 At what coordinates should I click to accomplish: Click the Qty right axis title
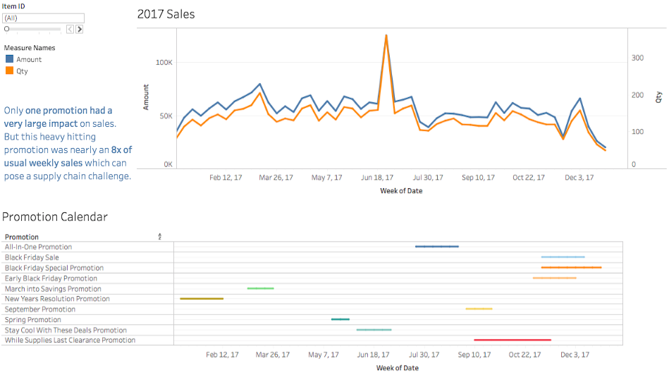[658, 97]
